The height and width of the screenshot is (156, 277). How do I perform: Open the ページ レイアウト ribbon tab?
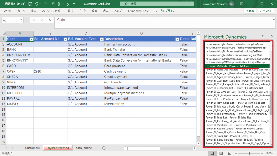(52, 11)
